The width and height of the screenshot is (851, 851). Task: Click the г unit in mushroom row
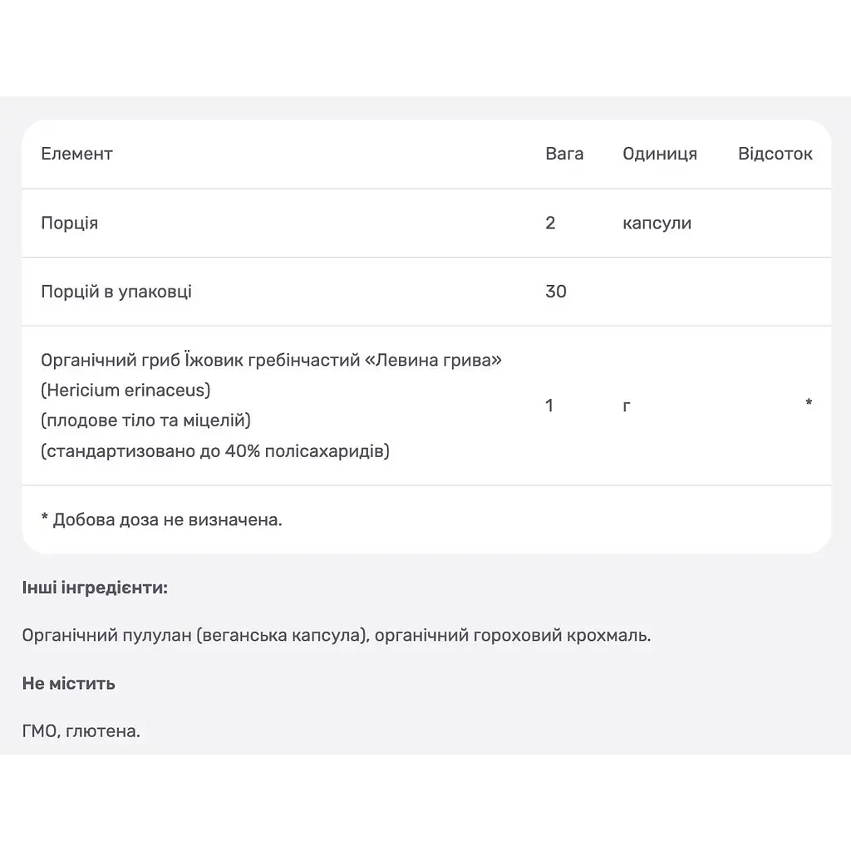click(x=627, y=406)
